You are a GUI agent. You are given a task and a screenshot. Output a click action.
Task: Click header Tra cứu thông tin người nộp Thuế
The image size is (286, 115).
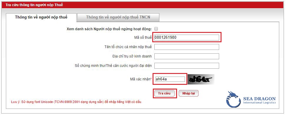[x=34, y=5]
